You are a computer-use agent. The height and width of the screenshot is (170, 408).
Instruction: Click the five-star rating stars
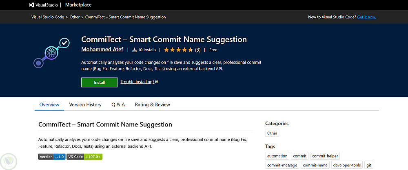click(x=178, y=50)
